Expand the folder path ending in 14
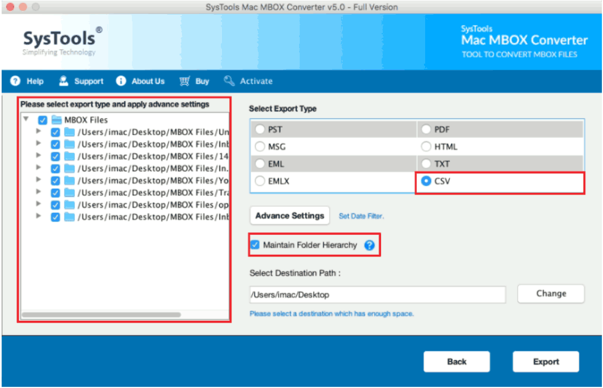Viewport: 603px width, 388px height. (x=38, y=156)
